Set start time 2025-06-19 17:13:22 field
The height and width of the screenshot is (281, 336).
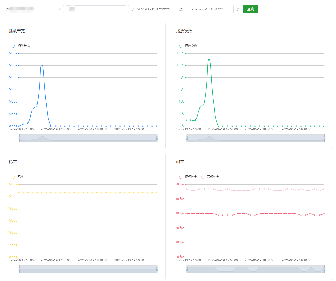tap(153, 9)
